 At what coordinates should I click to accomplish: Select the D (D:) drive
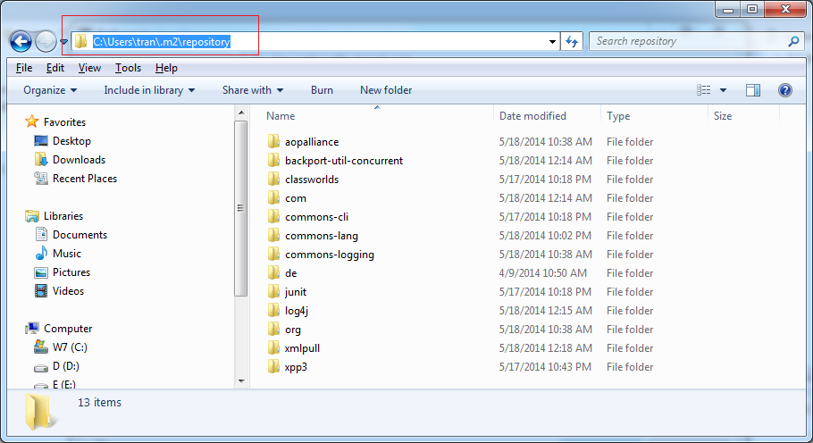tap(66, 366)
